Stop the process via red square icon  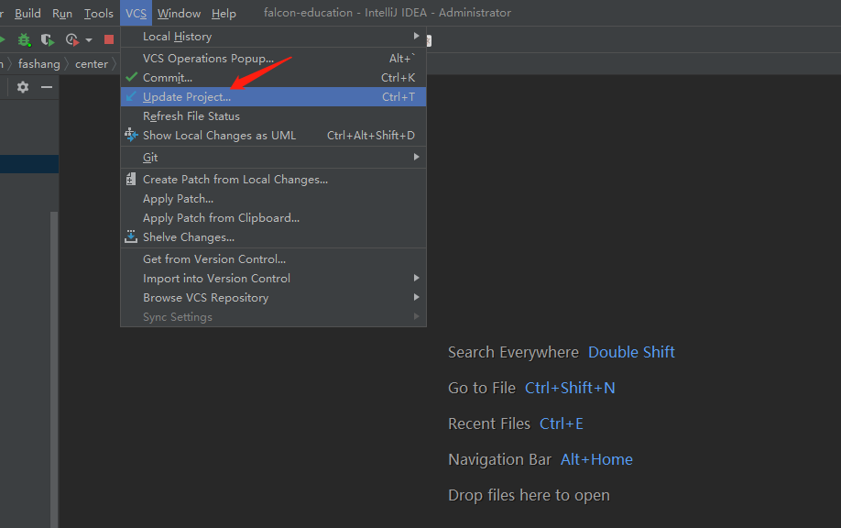point(107,40)
